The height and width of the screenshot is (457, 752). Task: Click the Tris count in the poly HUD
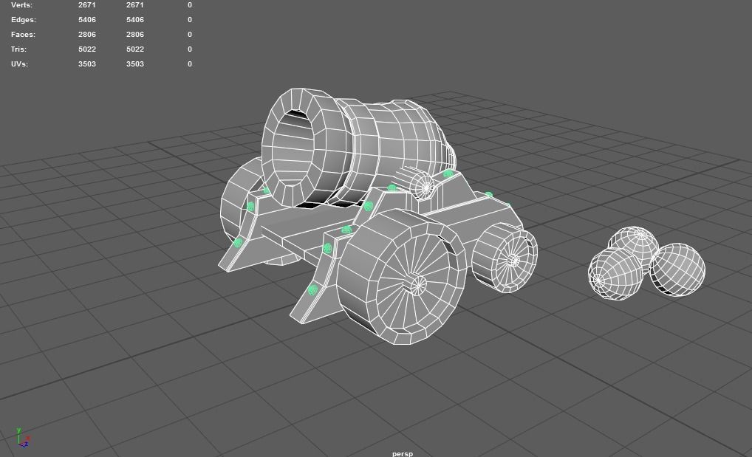coord(86,49)
